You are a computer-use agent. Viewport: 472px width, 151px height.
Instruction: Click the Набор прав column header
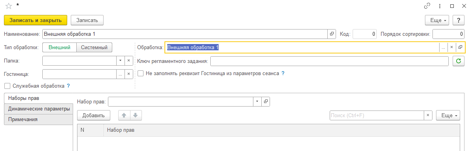282,130
